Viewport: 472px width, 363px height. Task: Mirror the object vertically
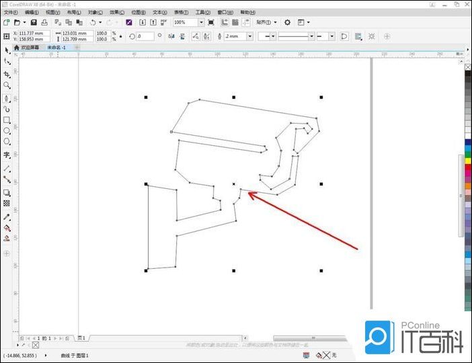click(182, 36)
